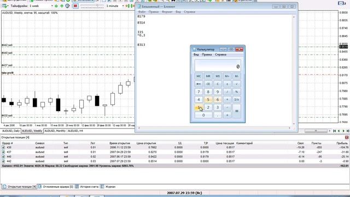The height and width of the screenshot is (197, 350).
Task: Click the calculator M+ key
Action: [x=227, y=76]
